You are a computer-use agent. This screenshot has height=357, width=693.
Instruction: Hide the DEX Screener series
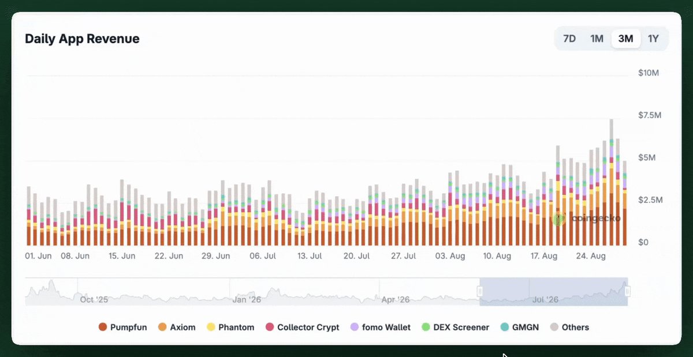456,327
